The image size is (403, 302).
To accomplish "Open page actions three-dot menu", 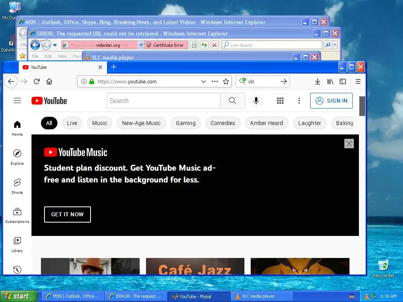I will (215, 82).
